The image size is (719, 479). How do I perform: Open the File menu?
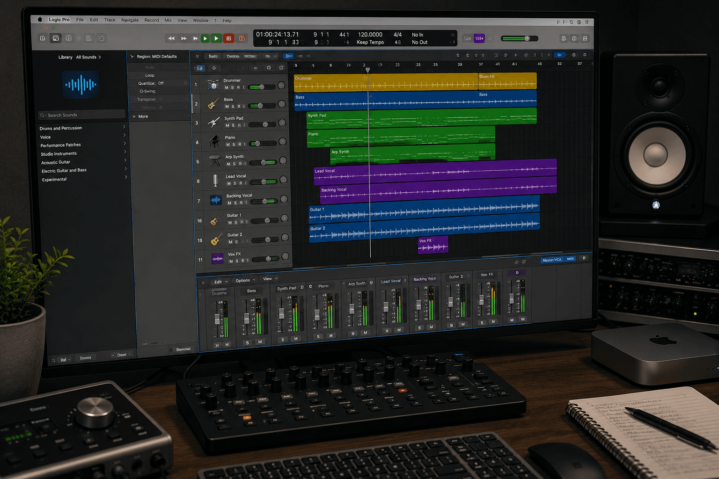point(80,20)
